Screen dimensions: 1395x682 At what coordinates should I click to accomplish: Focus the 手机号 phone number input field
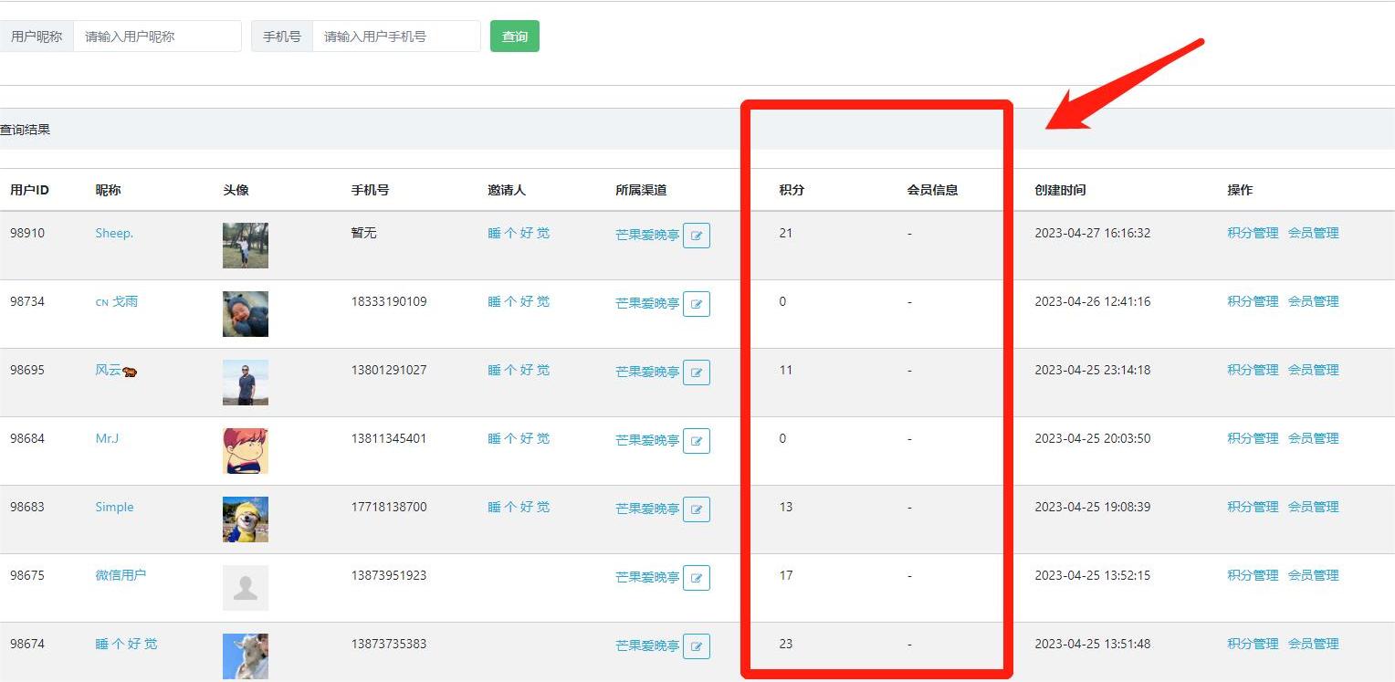396,37
